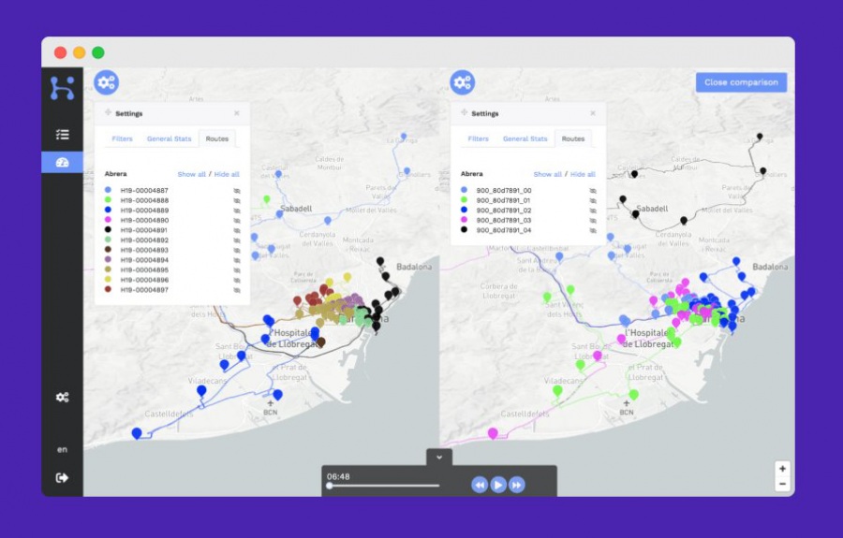Grab the move handle of left Settings panel
This screenshot has width=843, height=538.
point(108,113)
